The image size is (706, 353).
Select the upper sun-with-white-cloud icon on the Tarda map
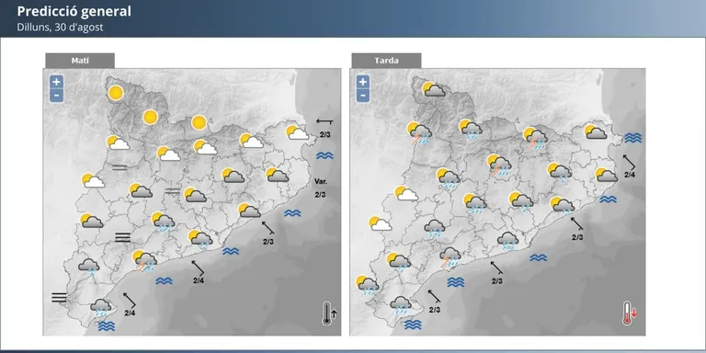click(406, 194)
